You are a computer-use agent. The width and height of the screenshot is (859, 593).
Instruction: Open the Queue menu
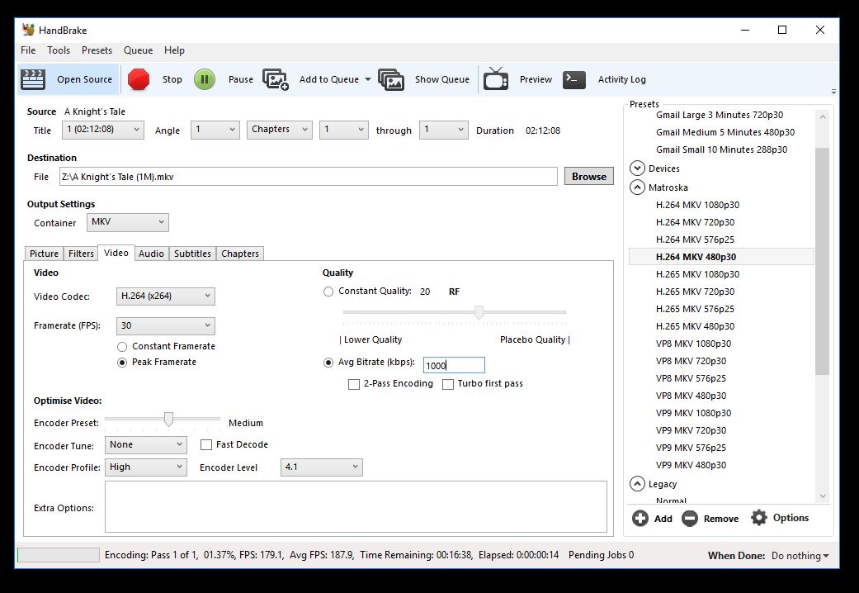coord(138,50)
